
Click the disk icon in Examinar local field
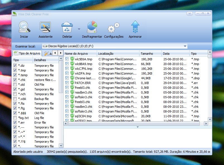tap(45, 46)
